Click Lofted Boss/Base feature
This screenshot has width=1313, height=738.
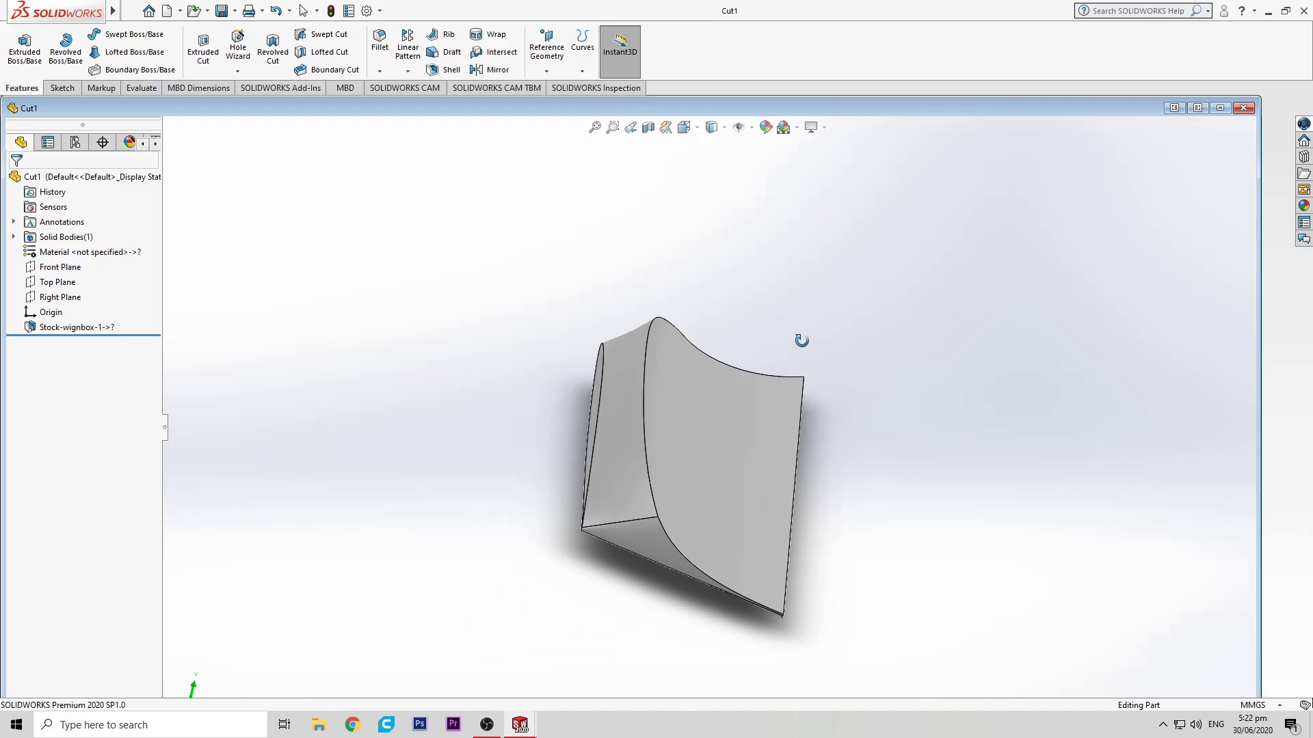127,52
